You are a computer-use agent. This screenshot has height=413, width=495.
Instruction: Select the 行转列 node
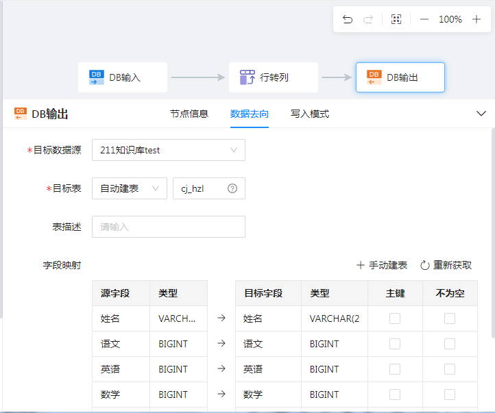point(273,77)
